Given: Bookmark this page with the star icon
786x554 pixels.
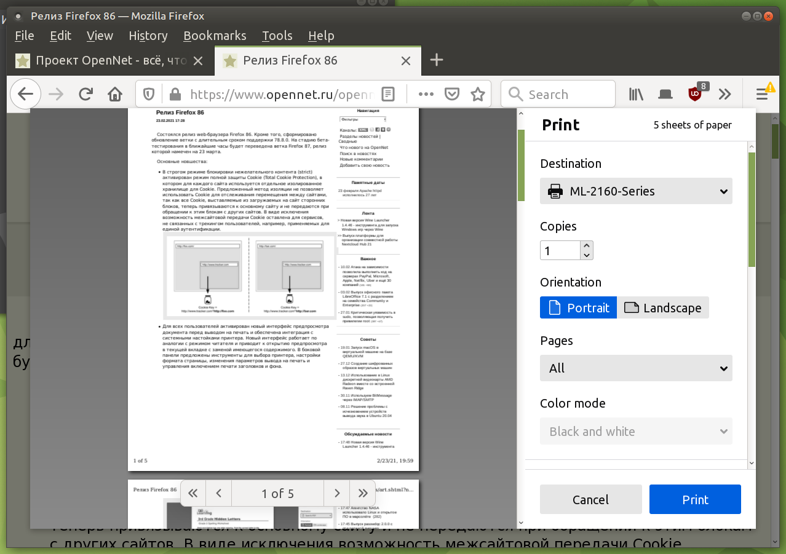Looking at the screenshot, I should 477,94.
